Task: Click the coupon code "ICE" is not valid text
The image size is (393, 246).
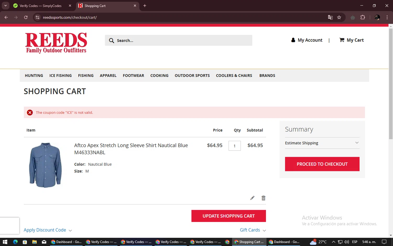Action: [64, 113]
